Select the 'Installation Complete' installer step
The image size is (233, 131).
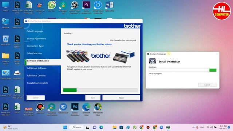[37, 83]
